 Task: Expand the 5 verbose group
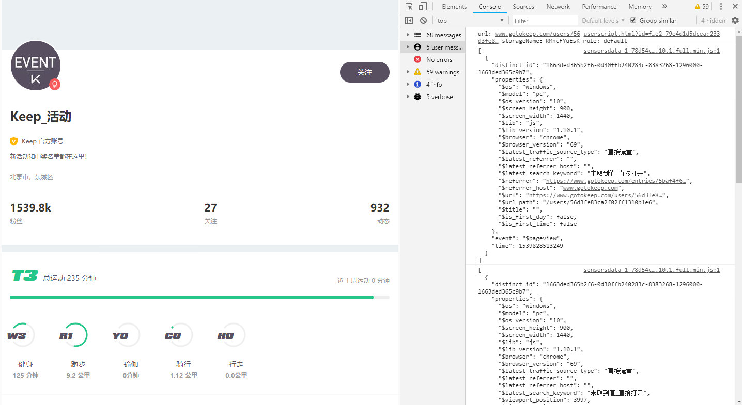pos(408,97)
